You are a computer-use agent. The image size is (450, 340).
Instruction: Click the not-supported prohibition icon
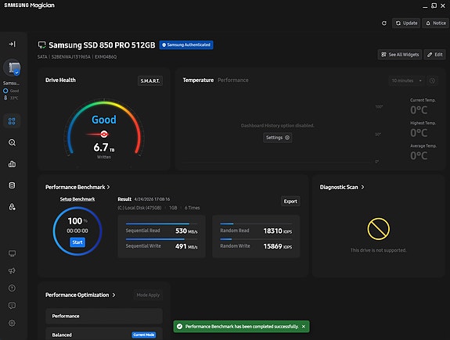point(379,229)
